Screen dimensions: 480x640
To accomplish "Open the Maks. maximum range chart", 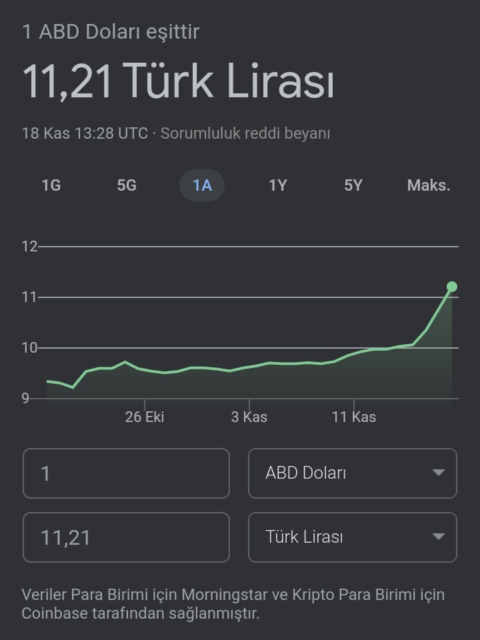I will 429,185.
